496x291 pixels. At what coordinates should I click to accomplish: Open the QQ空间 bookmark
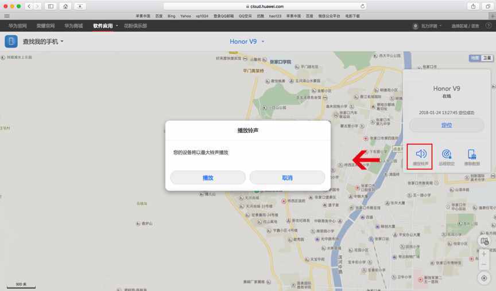coord(245,16)
